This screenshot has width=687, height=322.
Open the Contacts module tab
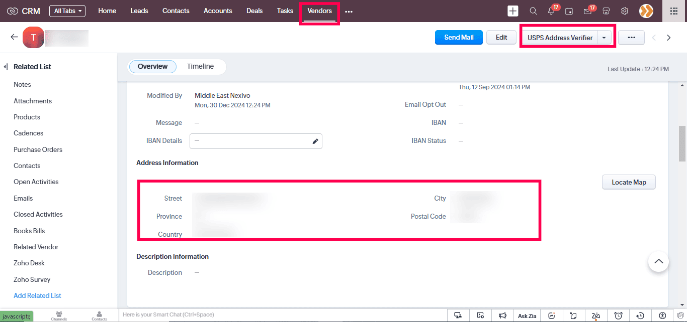tap(176, 11)
